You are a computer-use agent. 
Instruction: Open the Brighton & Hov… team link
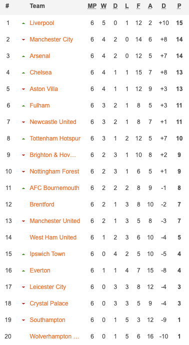point(53,155)
